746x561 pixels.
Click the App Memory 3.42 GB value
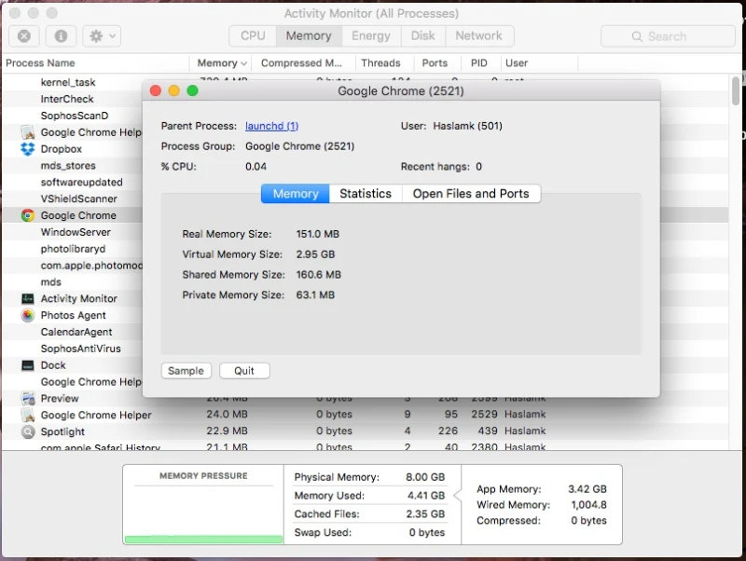[587, 488]
